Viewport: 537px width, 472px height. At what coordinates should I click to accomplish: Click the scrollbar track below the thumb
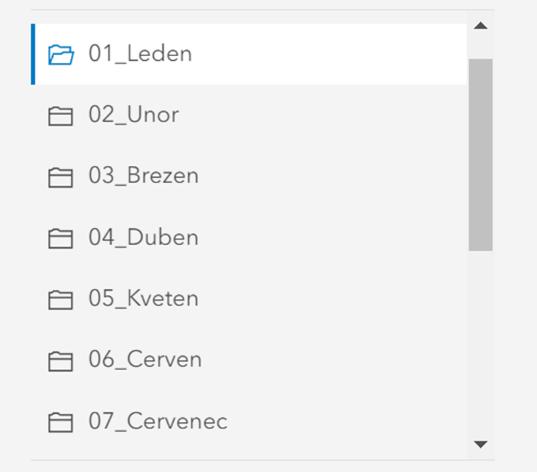point(480,344)
